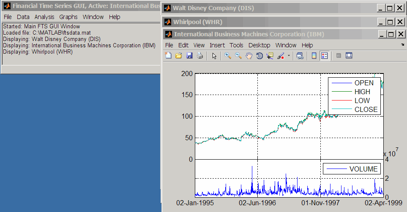
Task: Click the Financial Time Series GUI title bar
Action: coord(81,6)
